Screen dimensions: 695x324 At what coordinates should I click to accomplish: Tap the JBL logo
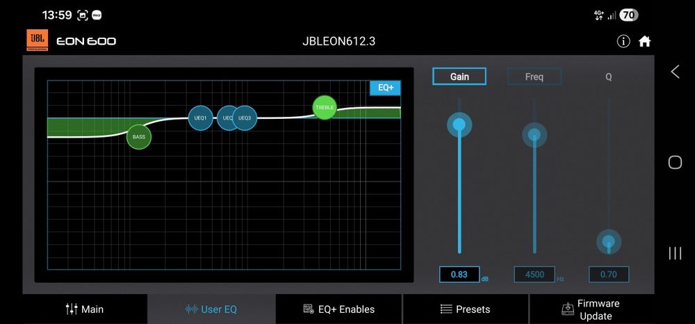point(38,40)
